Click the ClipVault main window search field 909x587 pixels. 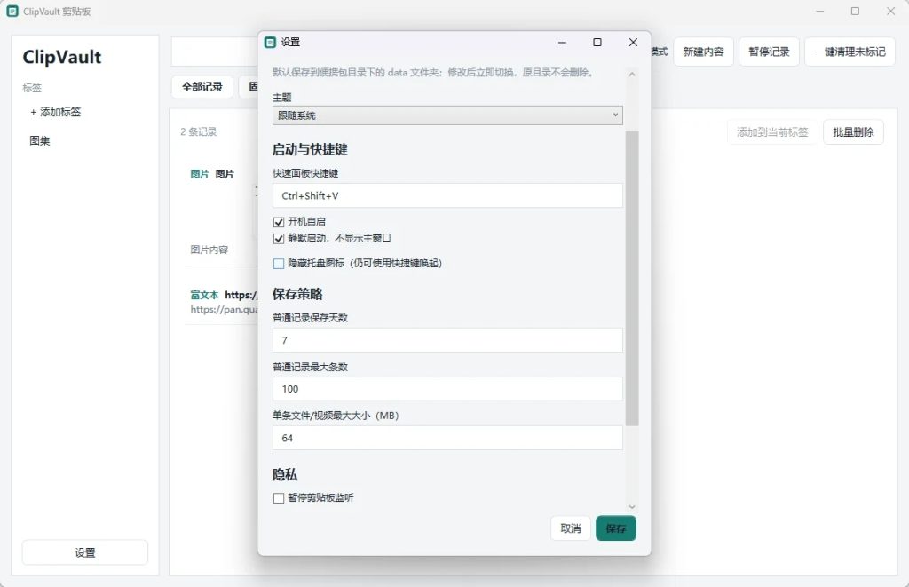[x=215, y=52]
